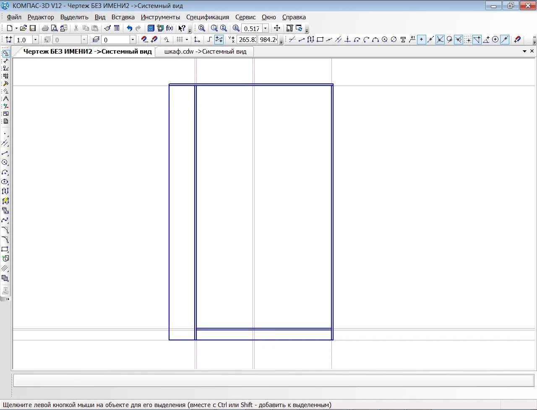Select the Circle tool in the left toolbar
Viewport: 537px width, 410px height.
pos(5,162)
